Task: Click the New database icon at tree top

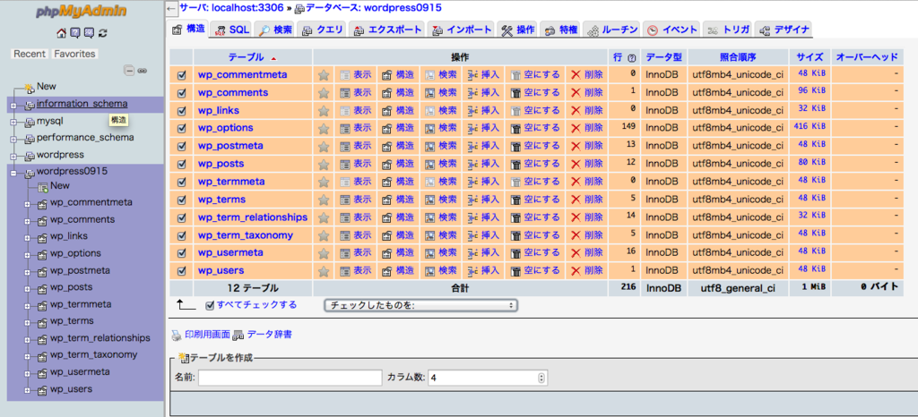Action: (30, 88)
